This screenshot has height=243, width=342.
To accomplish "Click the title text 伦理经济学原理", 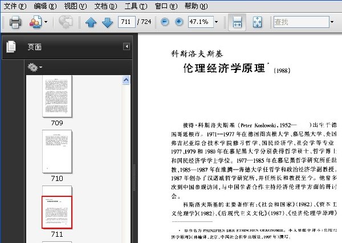I will [224, 68].
